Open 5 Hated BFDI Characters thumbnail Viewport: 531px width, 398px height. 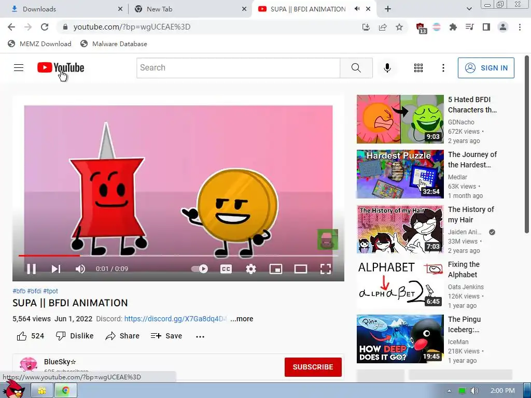[x=400, y=119]
